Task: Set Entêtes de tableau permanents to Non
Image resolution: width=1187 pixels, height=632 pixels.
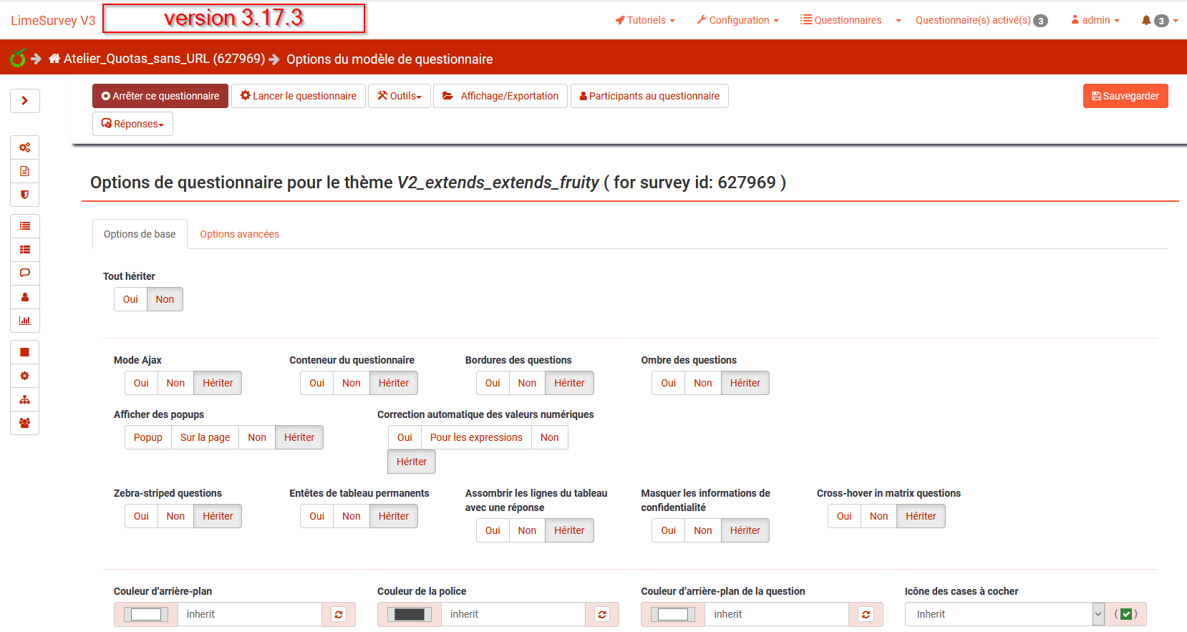Action: (x=352, y=516)
